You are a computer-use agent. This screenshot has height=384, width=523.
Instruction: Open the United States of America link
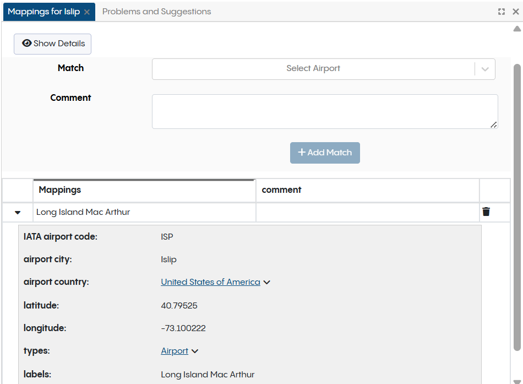point(210,282)
